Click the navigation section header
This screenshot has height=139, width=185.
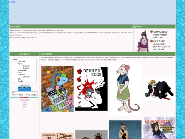tap(25, 54)
